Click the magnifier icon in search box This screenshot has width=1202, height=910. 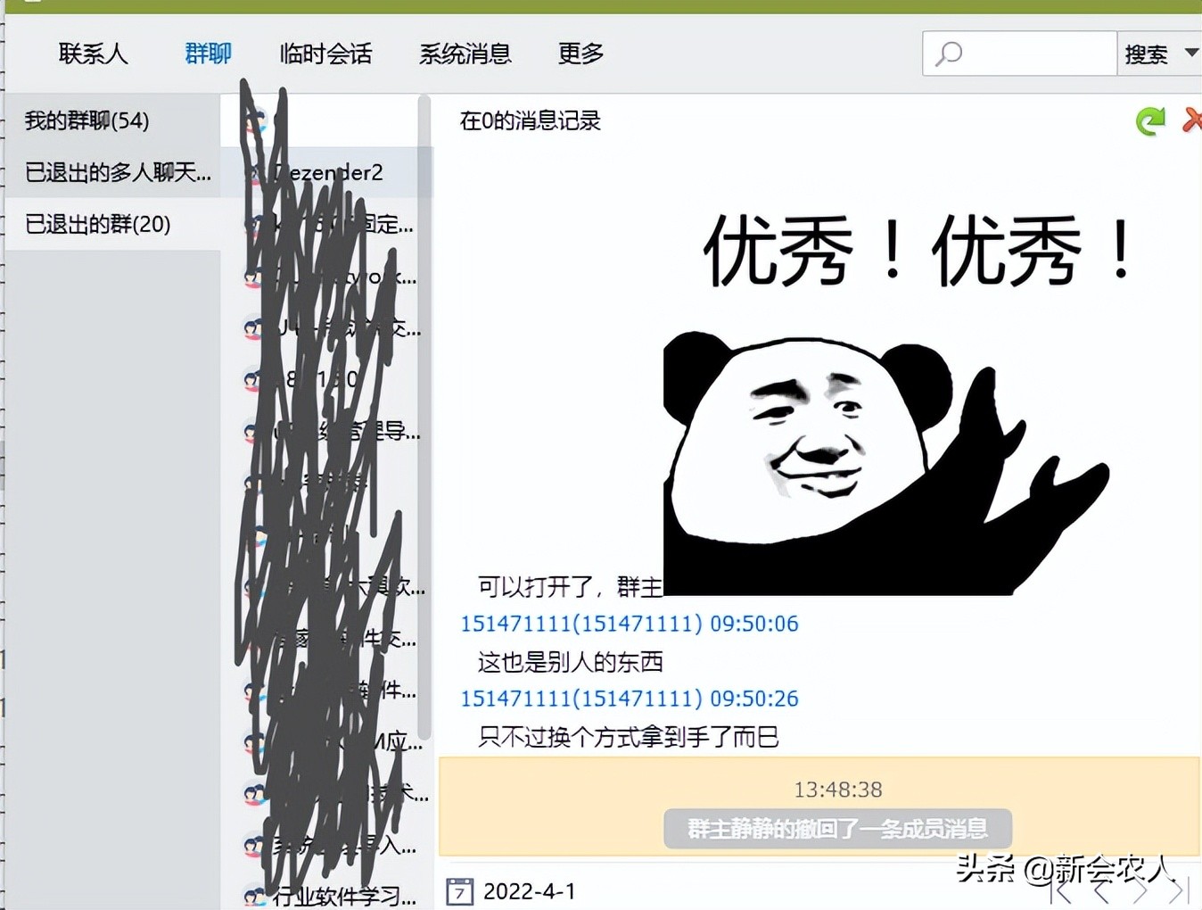point(949,54)
